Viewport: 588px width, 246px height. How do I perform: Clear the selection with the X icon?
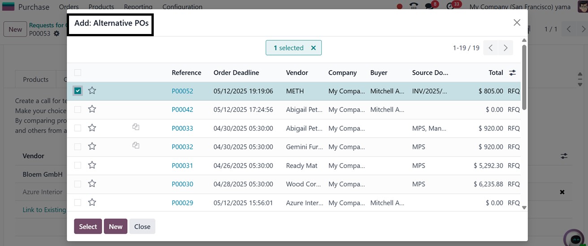click(313, 48)
